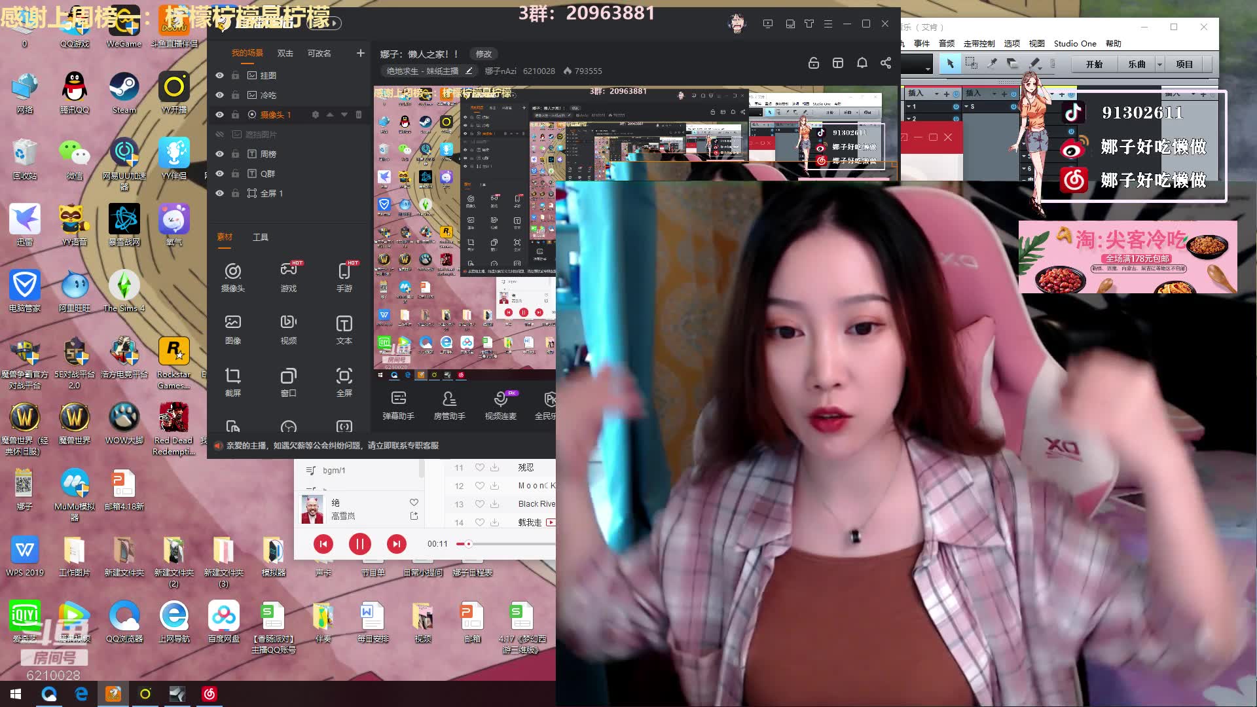Click 修改 to edit the stream title
1257x707 pixels.
point(483,54)
